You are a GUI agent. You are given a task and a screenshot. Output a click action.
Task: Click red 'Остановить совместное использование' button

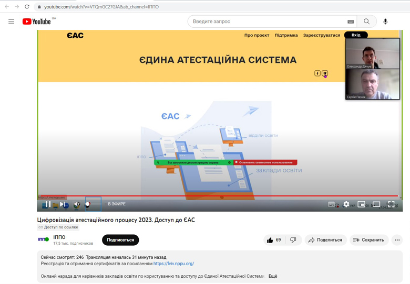[265, 162]
